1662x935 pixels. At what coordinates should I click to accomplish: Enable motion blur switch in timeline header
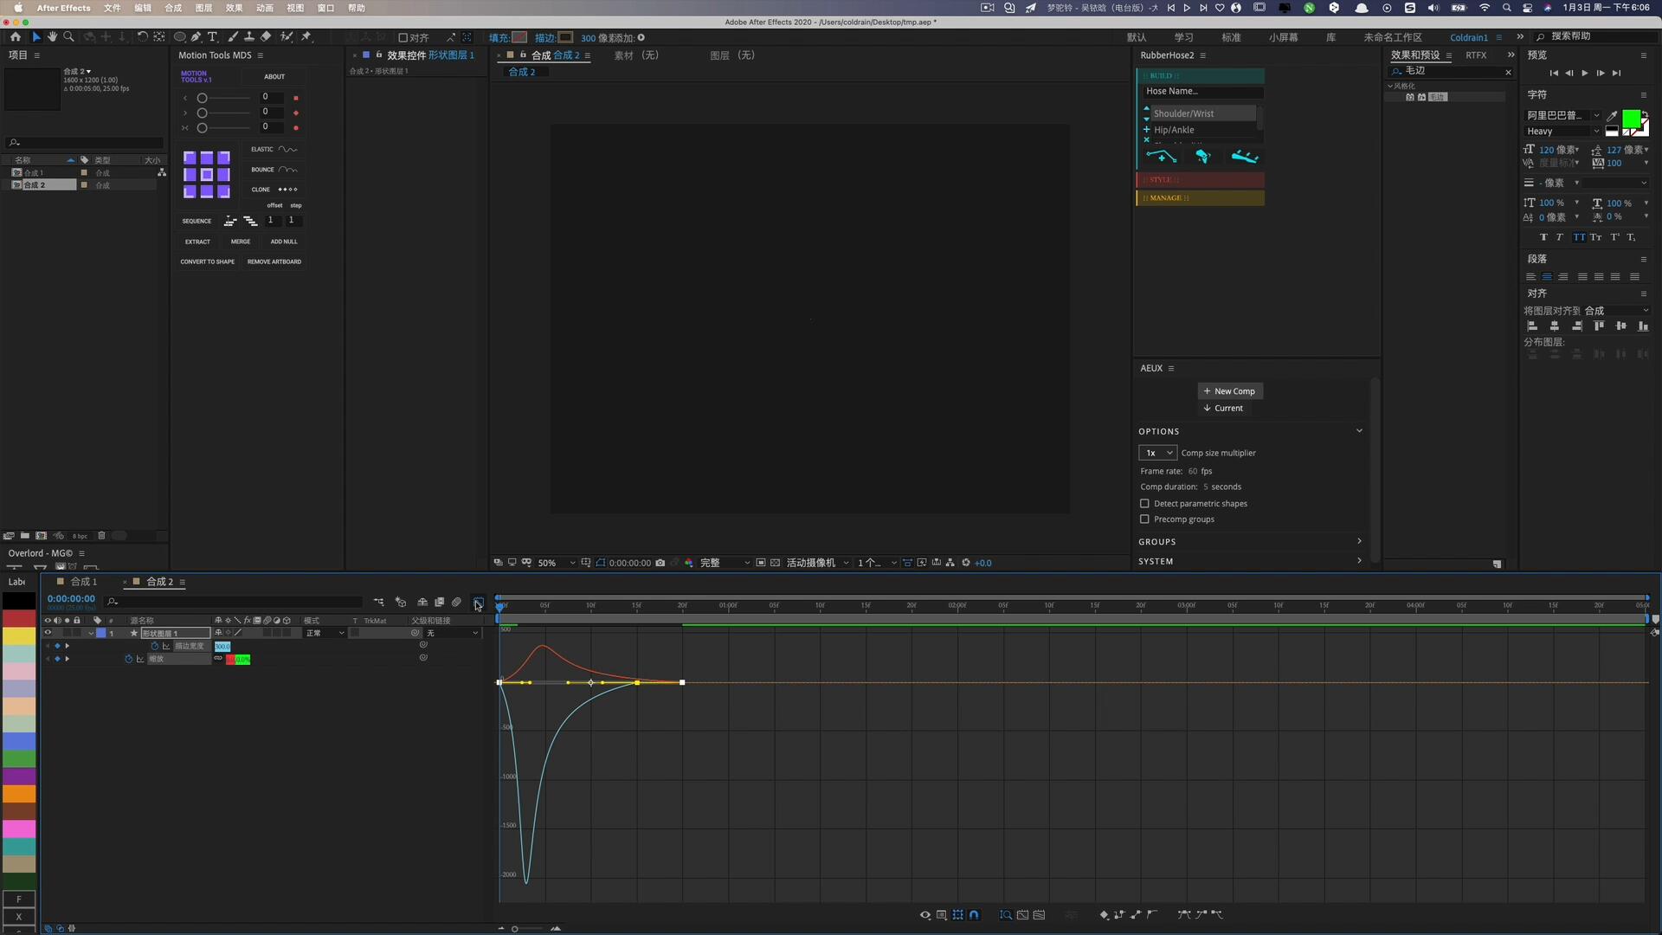(456, 602)
